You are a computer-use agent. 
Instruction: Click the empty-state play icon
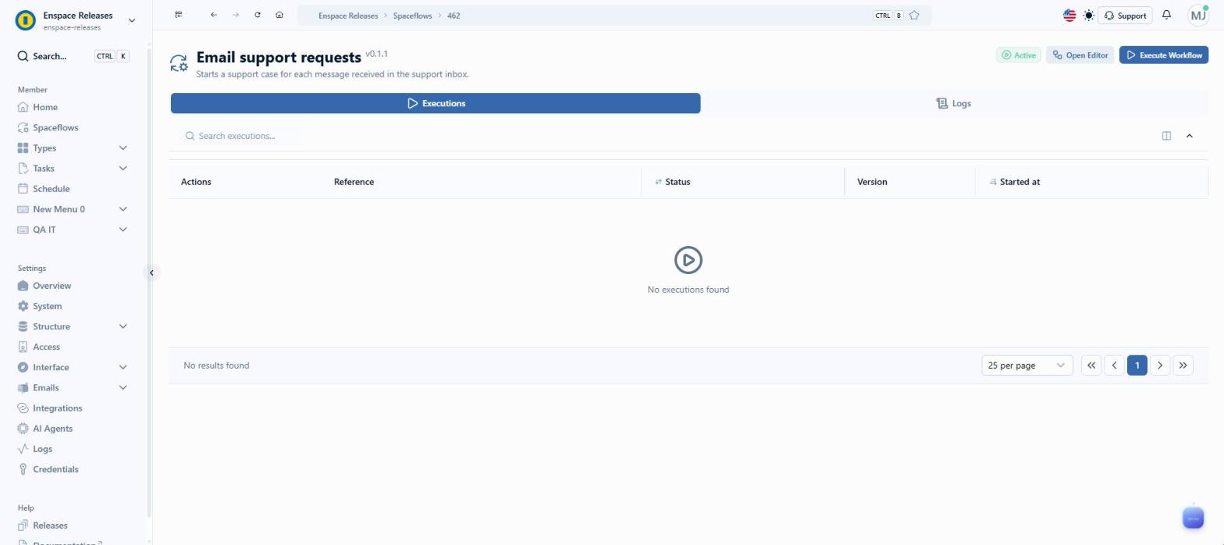688,260
